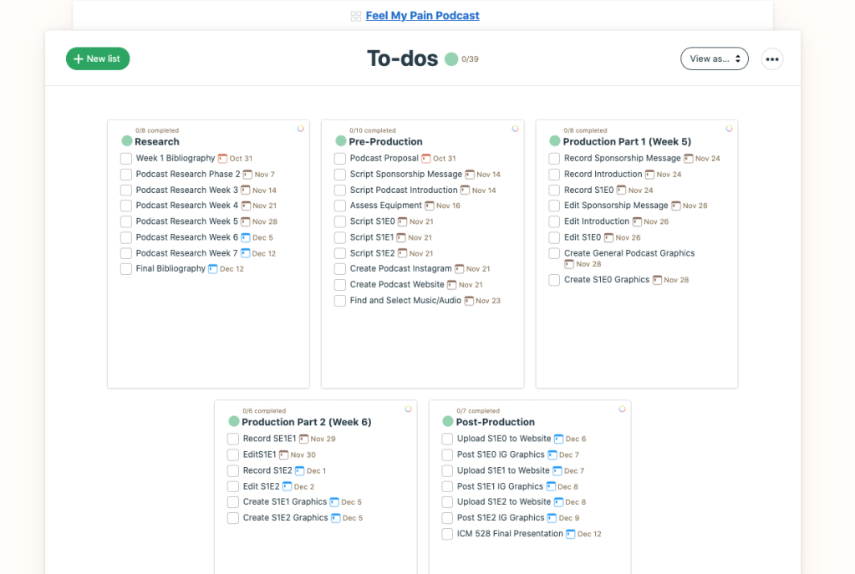Viewport: 855px width, 574px height.
Task: Click calendar icon beside Podcast Proposal
Action: pyautogui.click(x=426, y=158)
